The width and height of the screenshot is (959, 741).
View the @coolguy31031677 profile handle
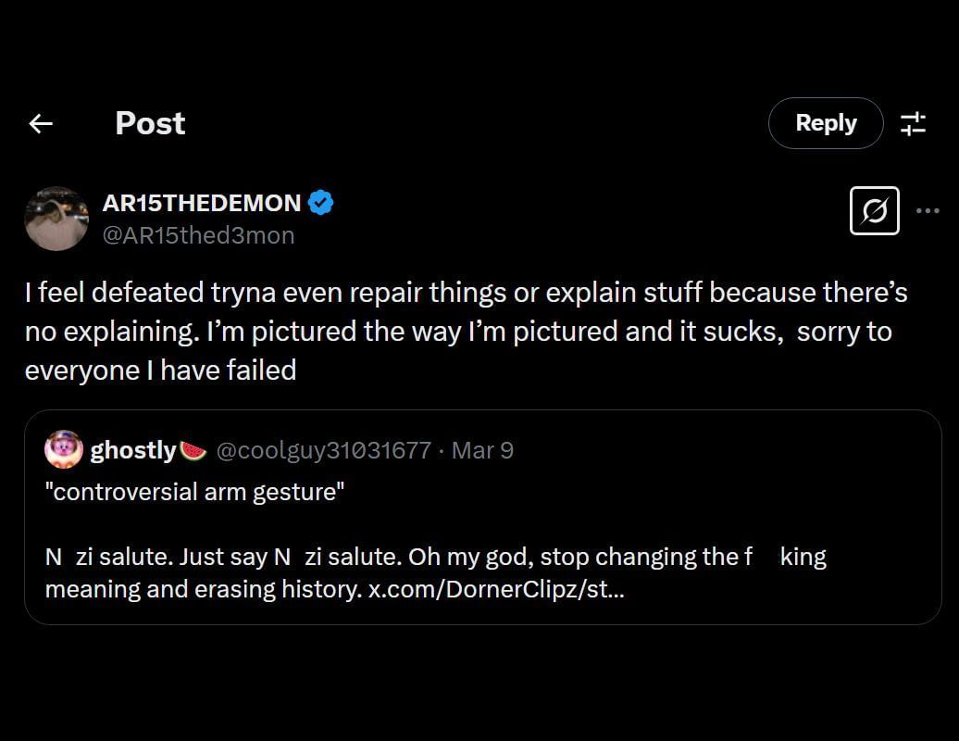pos(322,450)
